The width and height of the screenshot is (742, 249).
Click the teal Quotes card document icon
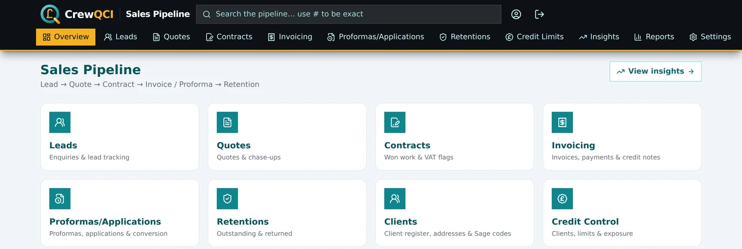(x=227, y=122)
